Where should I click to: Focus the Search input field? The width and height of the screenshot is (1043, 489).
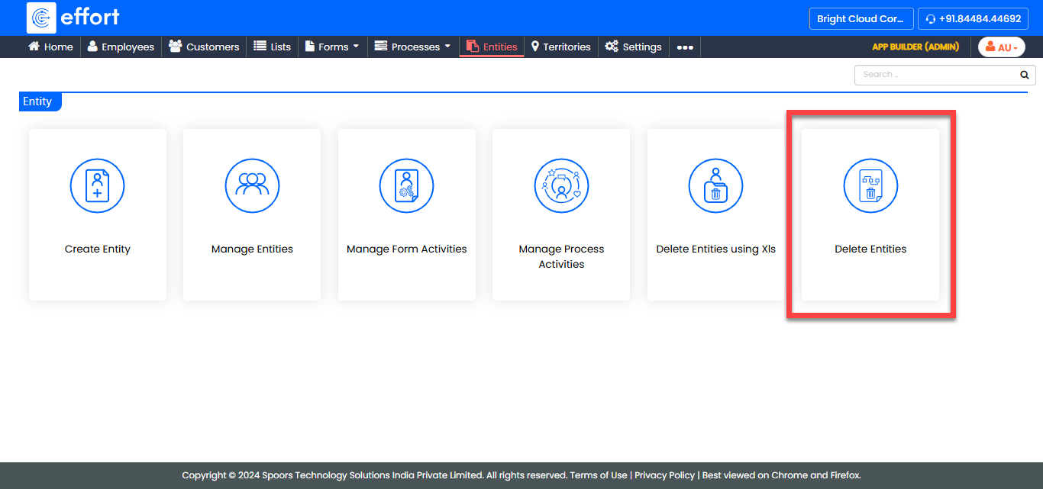pos(935,75)
